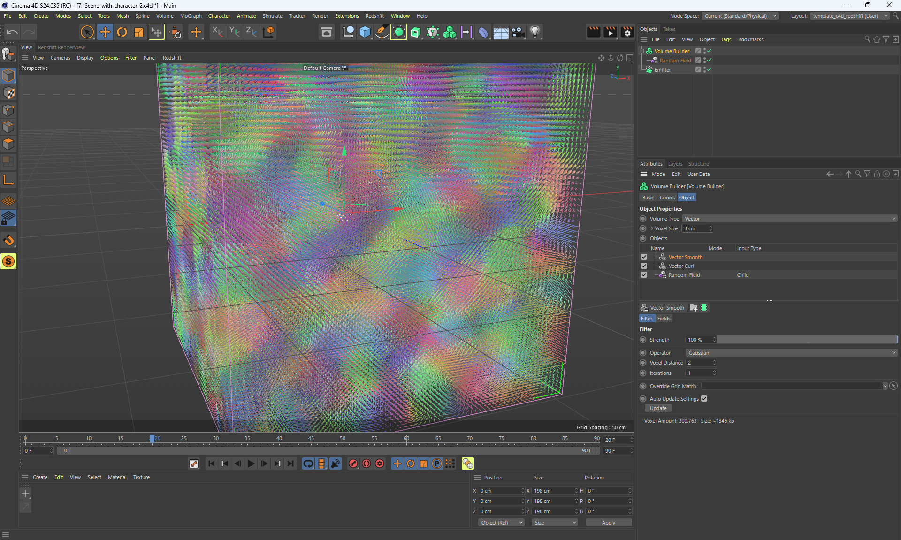The height and width of the screenshot is (540, 901).
Task: Toggle the Emitter enable checkmark
Action: tap(709, 69)
